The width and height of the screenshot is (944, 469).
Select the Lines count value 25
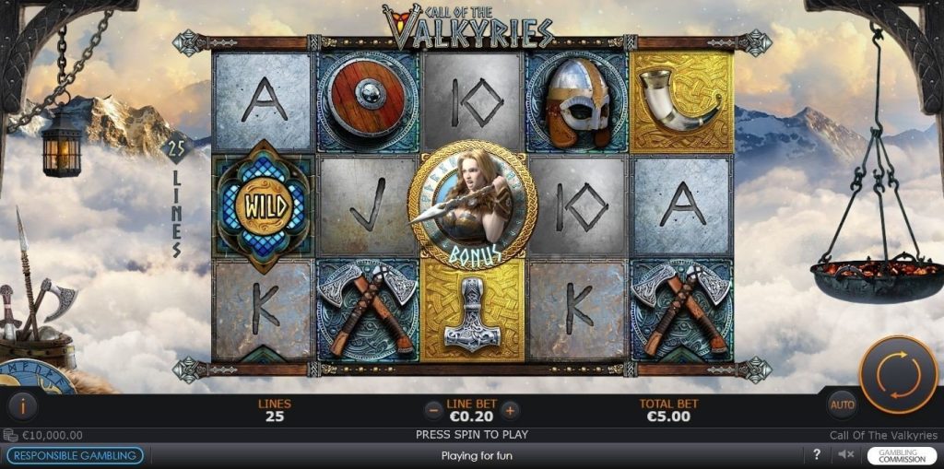click(x=275, y=416)
